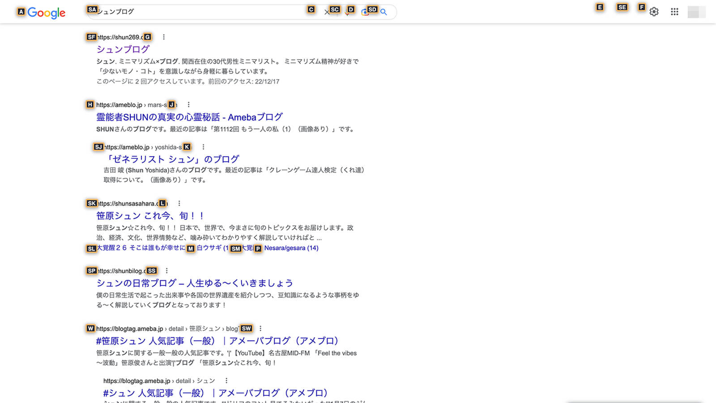The height and width of the screenshot is (403, 716).
Task: Open 霊能者SHUNの真実の心霊秘話 - Amebaブログ result
Action: tap(189, 117)
